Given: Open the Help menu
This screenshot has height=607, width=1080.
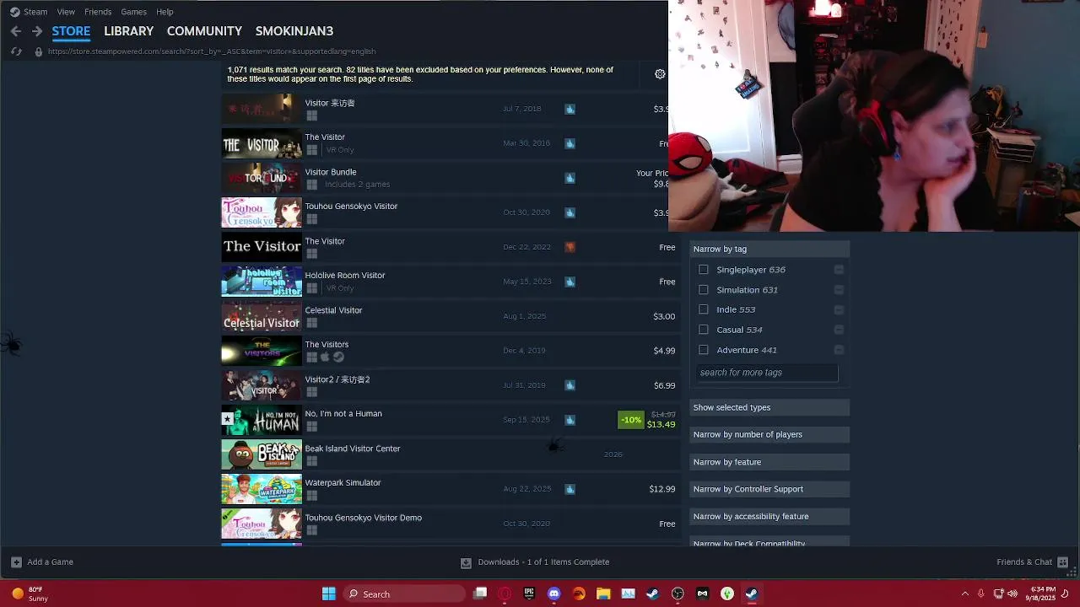Looking at the screenshot, I should click(165, 12).
